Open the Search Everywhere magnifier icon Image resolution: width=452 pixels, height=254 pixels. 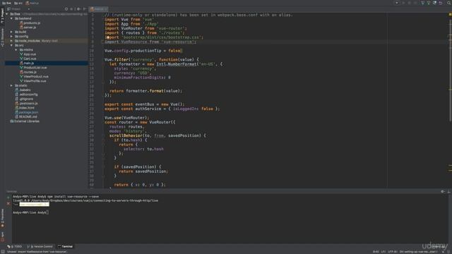click(x=449, y=3)
